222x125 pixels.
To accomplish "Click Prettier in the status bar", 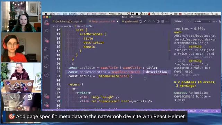I will pos(204,111).
